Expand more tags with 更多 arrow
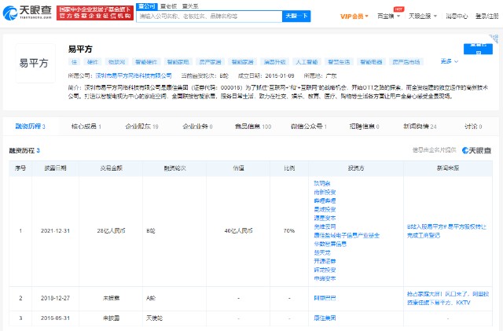This screenshot has height=331, width=503. tap(448, 61)
